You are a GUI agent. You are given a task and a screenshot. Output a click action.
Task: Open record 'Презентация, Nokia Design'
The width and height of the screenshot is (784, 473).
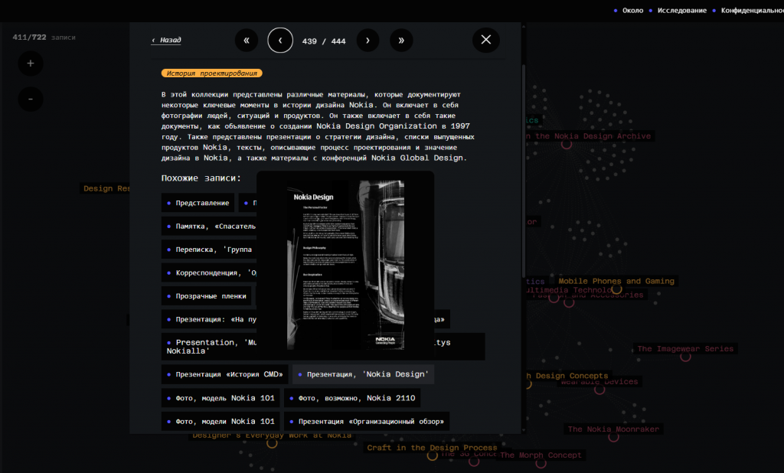tap(363, 374)
